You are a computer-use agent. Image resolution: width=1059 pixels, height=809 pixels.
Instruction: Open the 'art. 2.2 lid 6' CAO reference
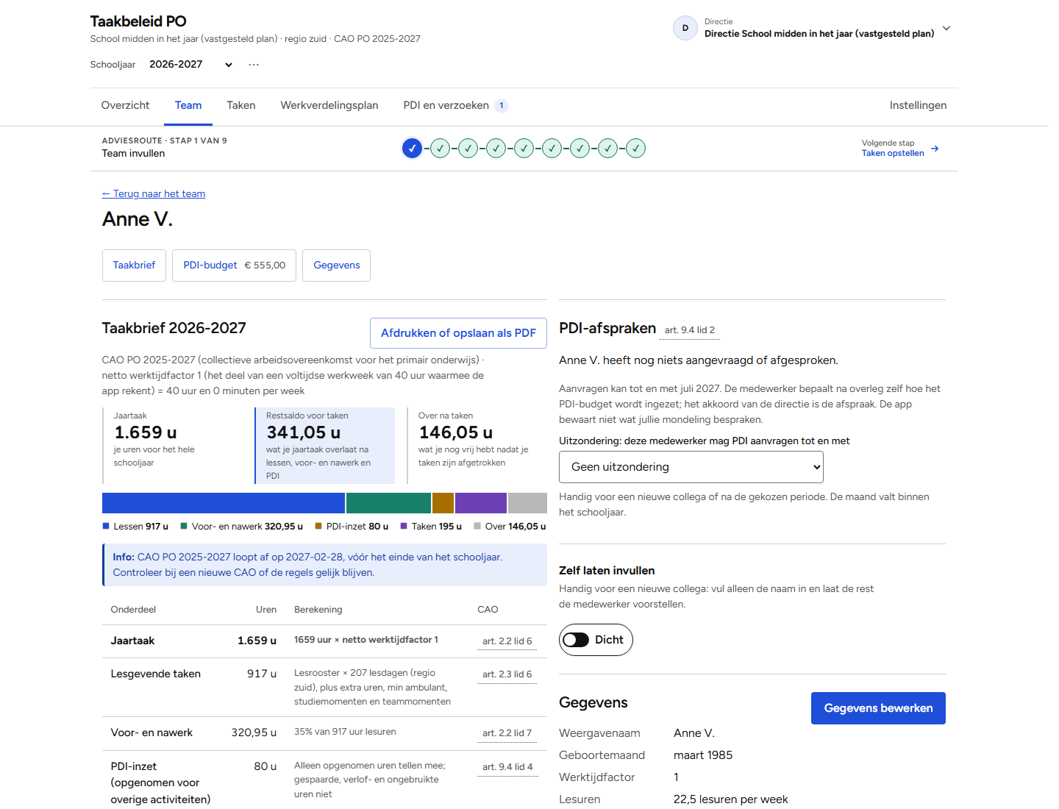click(x=507, y=641)
